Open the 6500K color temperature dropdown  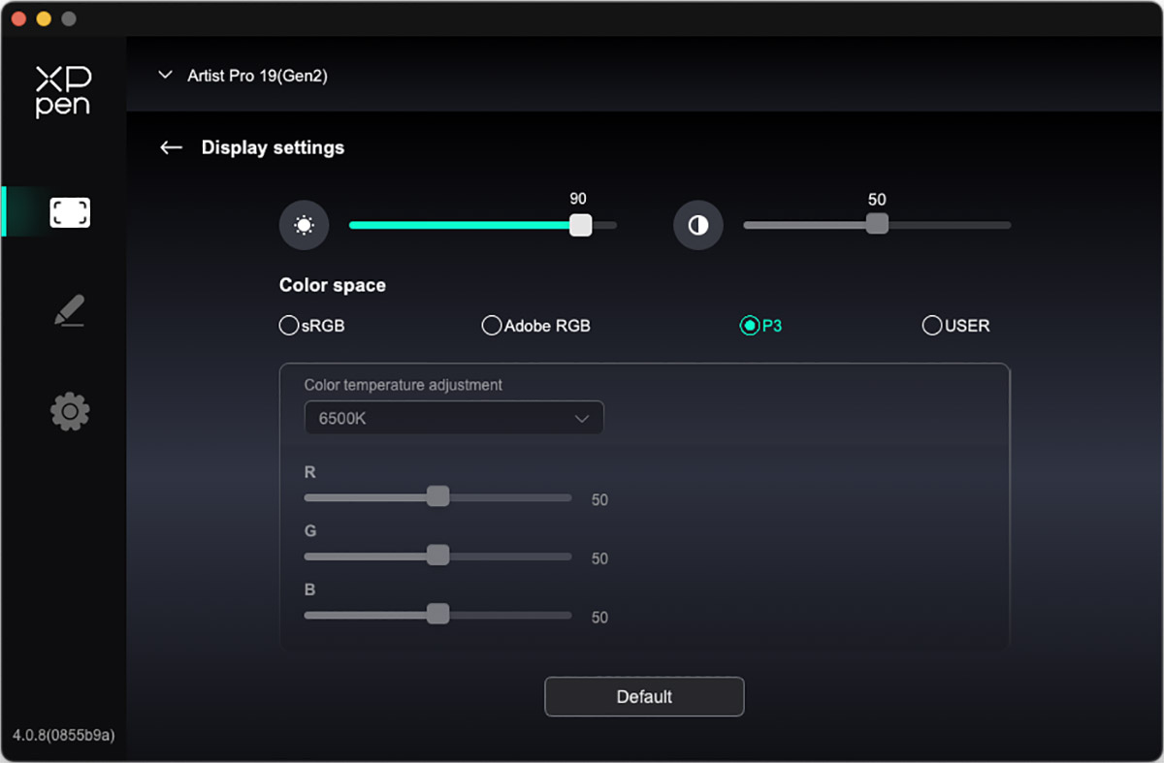click(454, 418)
